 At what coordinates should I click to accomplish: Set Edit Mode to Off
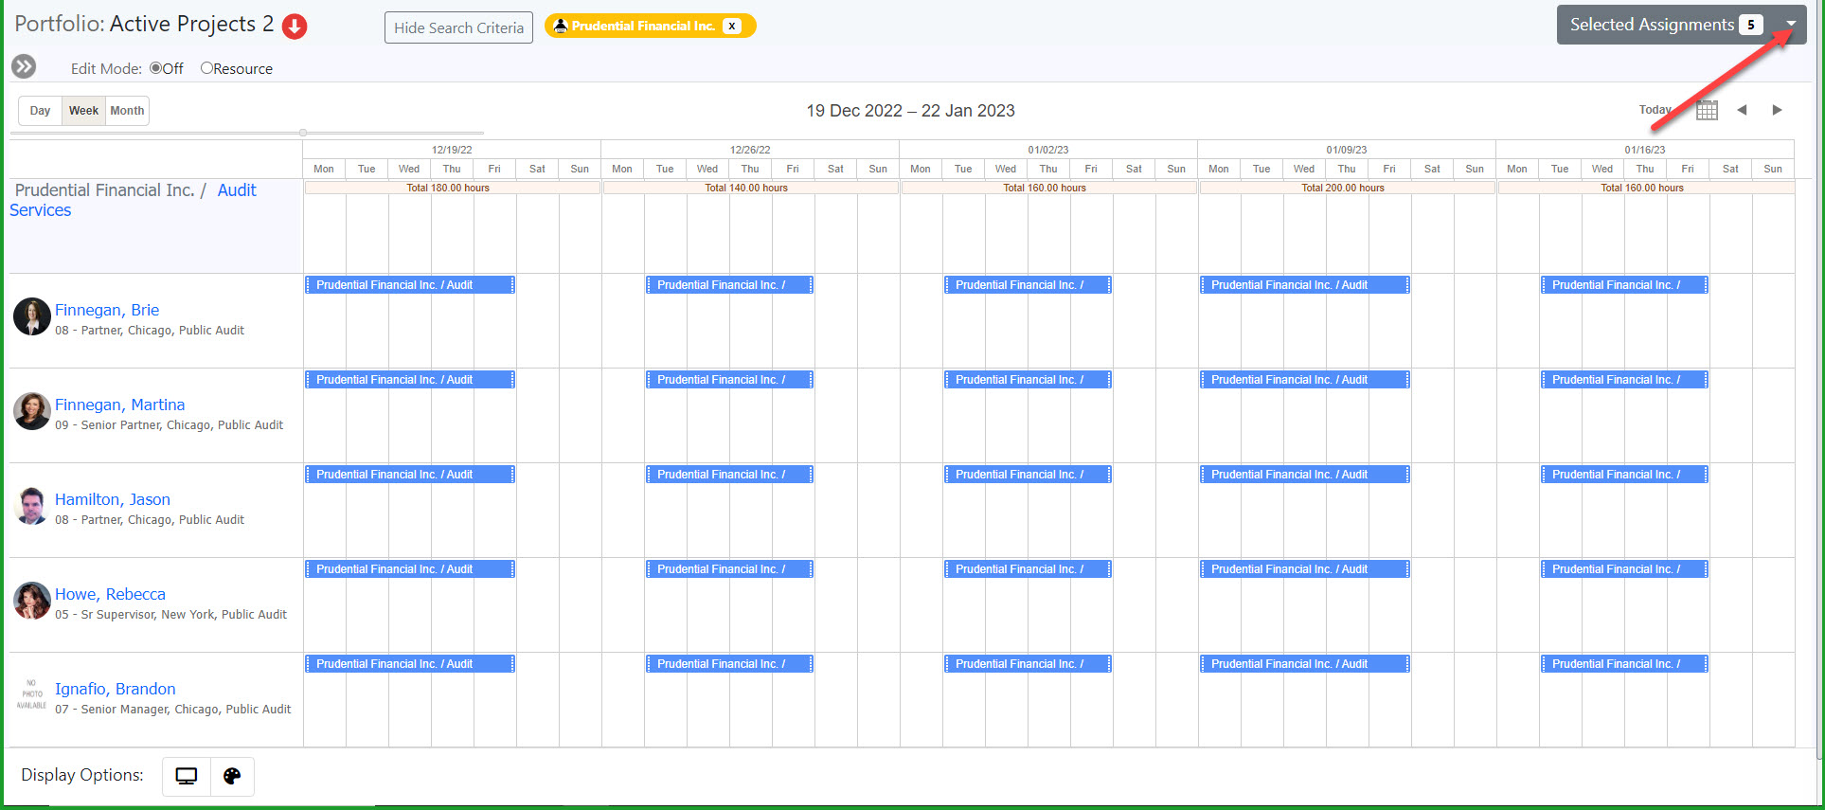pos(156,68)
